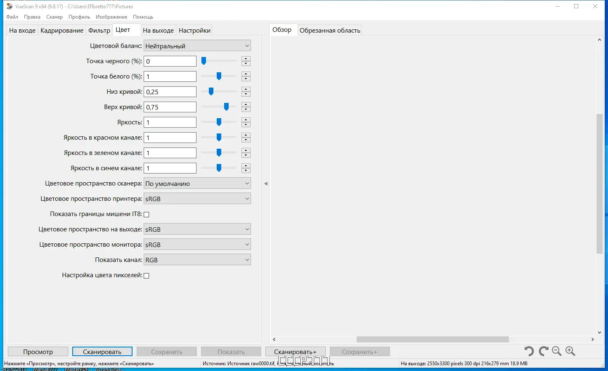This screenshot has height=371, width=608.
Task: Click the Яркость value field
Action: (x=170, y=122)
